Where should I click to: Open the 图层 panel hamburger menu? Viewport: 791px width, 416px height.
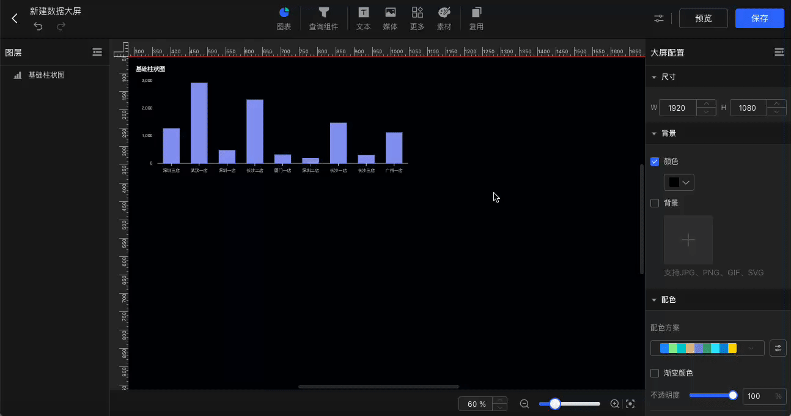pos(97,52)
